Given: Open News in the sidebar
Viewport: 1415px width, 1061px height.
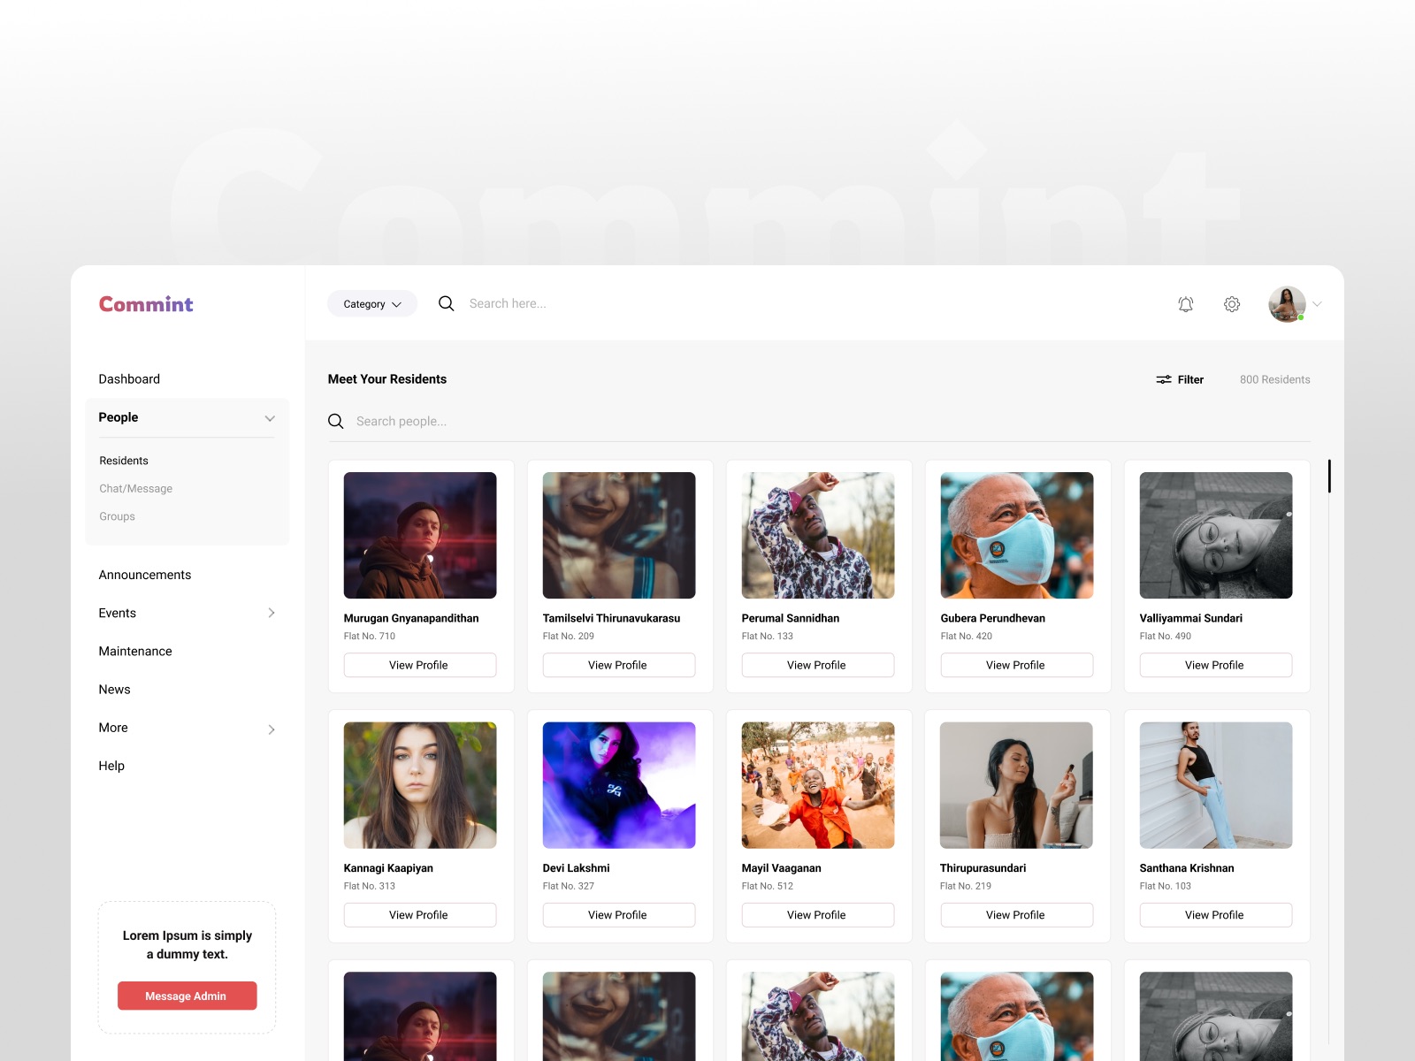Looking at the screenshot, I should (114, 690).
